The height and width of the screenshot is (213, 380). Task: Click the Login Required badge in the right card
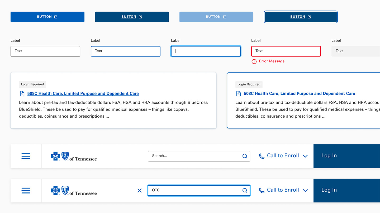[x=249, y=85]
